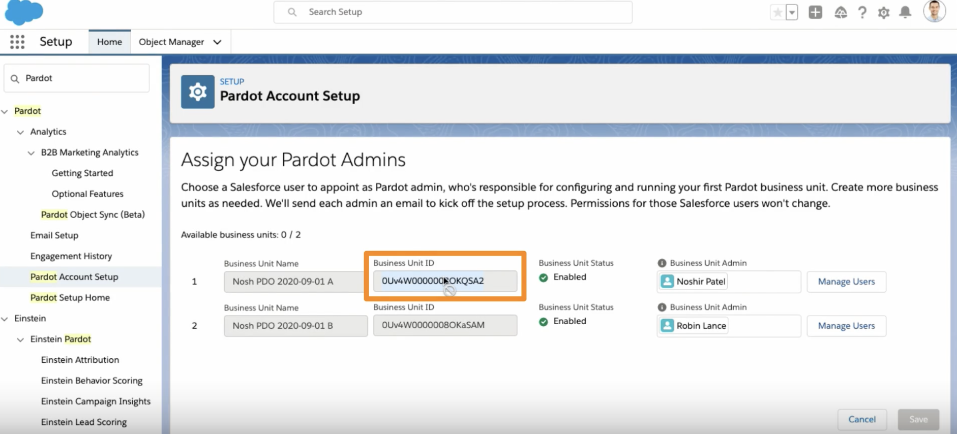Click info icon for Nosh PDO B admin

tap(662, 307)
